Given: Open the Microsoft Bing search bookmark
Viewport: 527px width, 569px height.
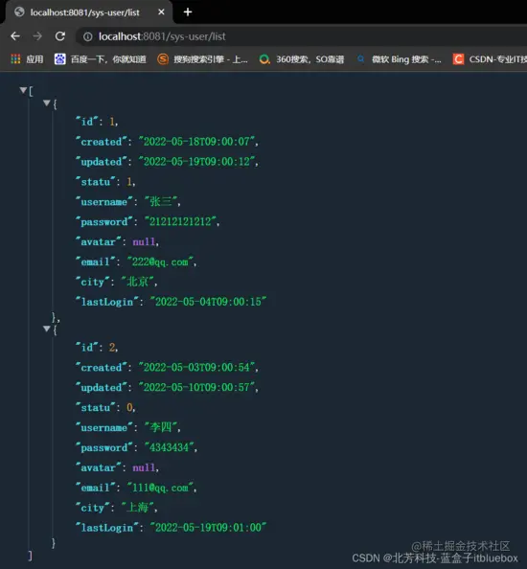Looking at the screenshot, I should point(405,59).
